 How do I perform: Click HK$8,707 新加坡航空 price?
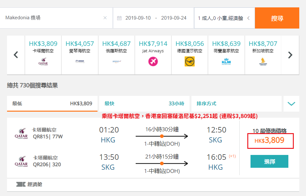263,44
